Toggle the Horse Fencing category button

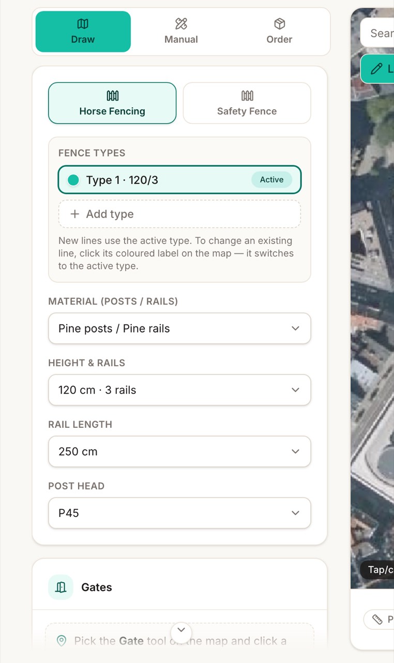[x=112, y=103]
